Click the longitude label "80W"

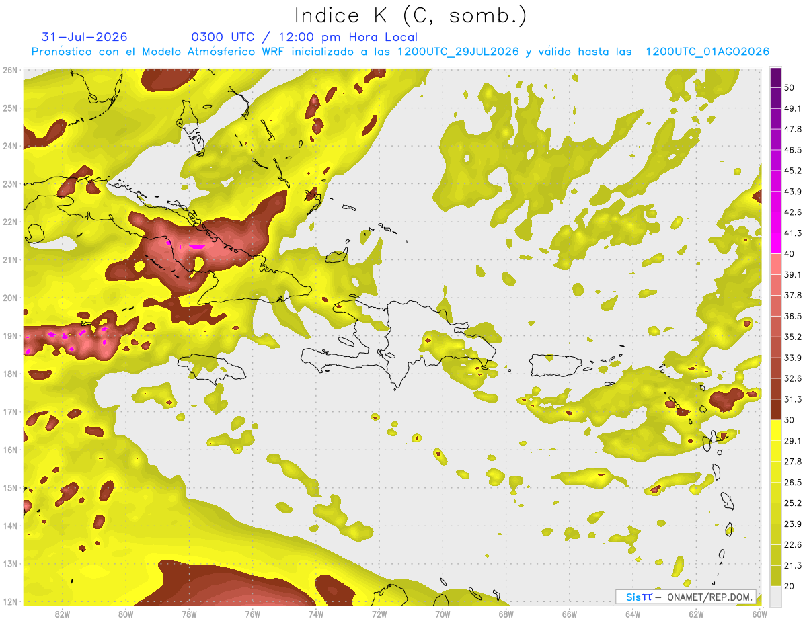coord(126,614)
